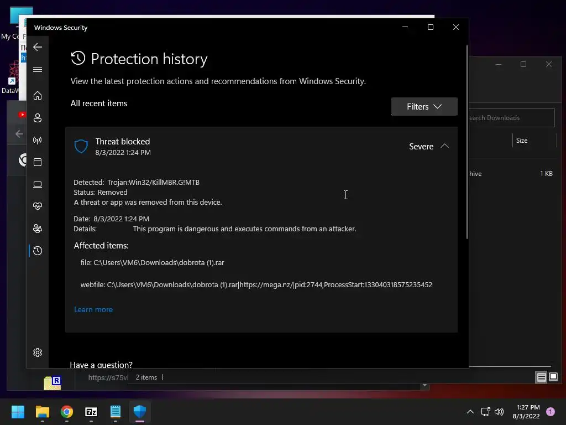Click the YouTube icon in background browser
This screenshot has width=566, height=425.
tap(22, 115)
